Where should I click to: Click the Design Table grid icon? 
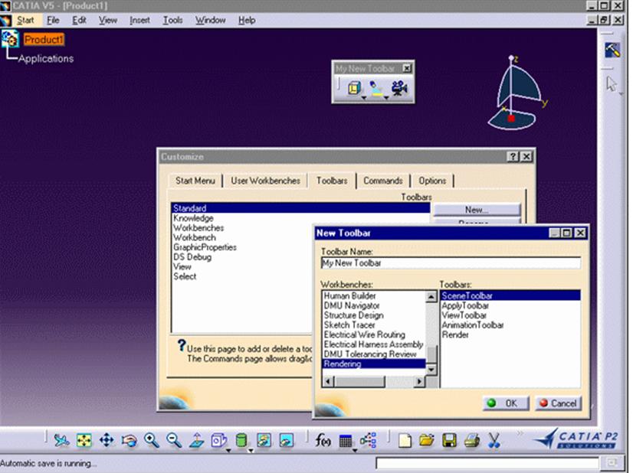tap(346, 441)
